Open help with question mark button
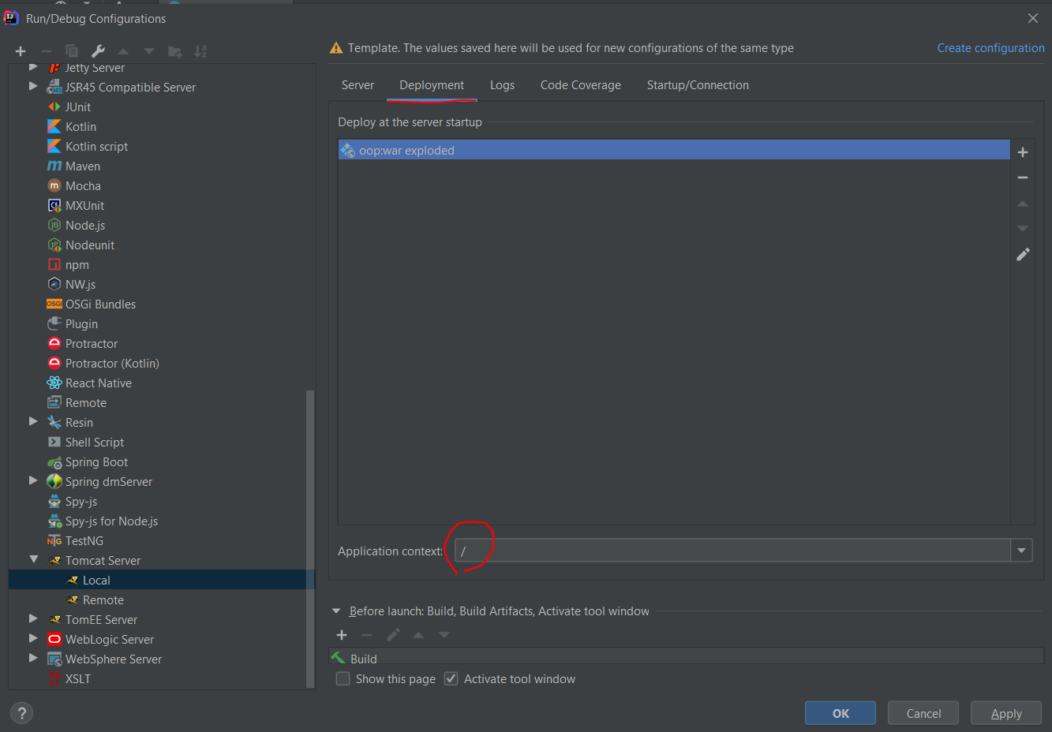Image resolution: width=1052 pixels, height=732 pixels. [22, 713]
